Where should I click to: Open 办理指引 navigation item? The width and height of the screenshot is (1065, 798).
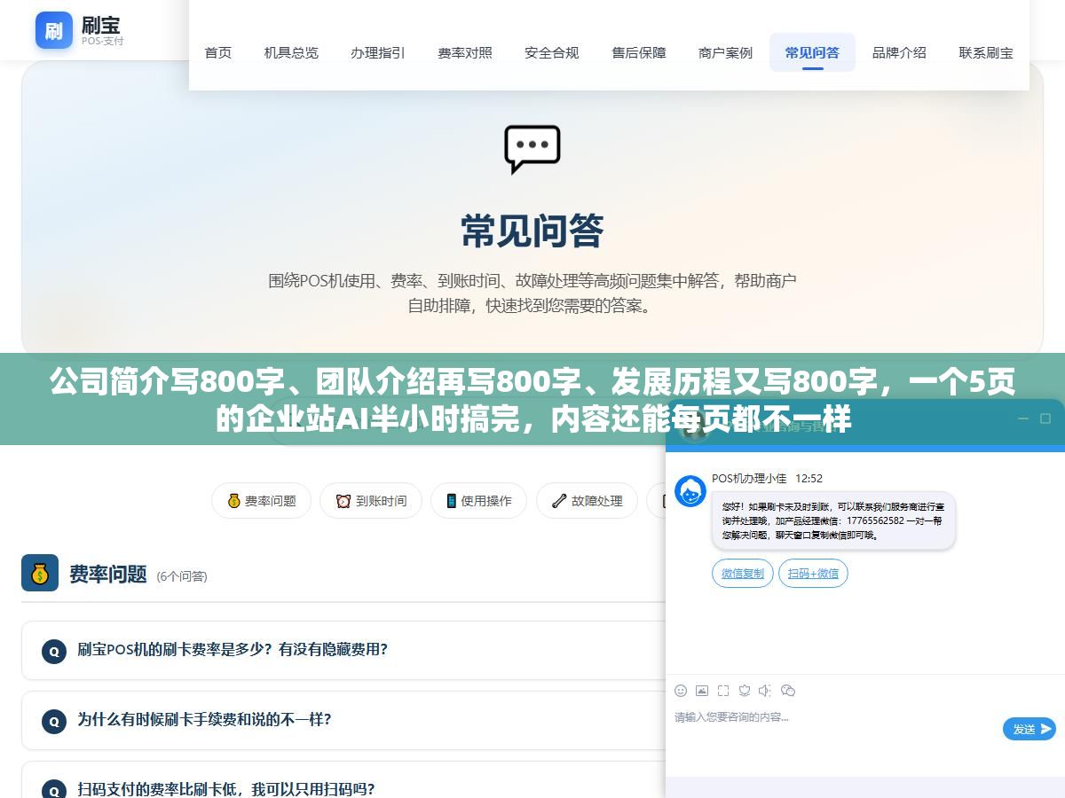tap(378, 52)
